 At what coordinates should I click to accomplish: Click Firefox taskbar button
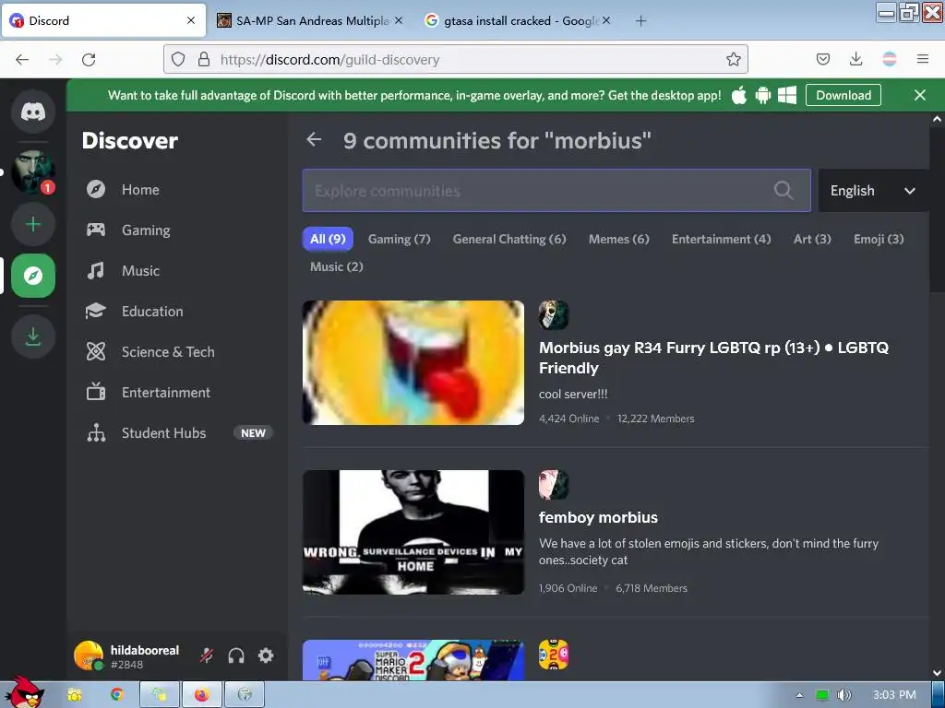coord(202,695)
